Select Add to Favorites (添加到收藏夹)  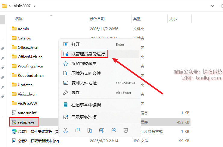100,64
